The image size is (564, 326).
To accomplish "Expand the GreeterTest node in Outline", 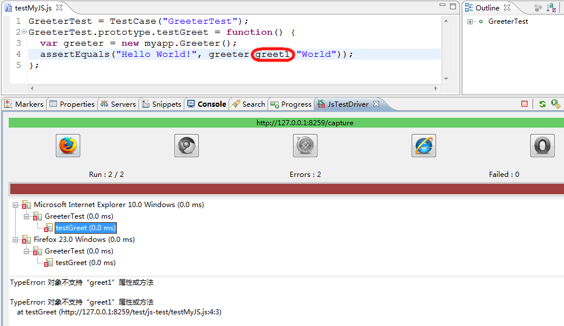I will click(470, 21).
